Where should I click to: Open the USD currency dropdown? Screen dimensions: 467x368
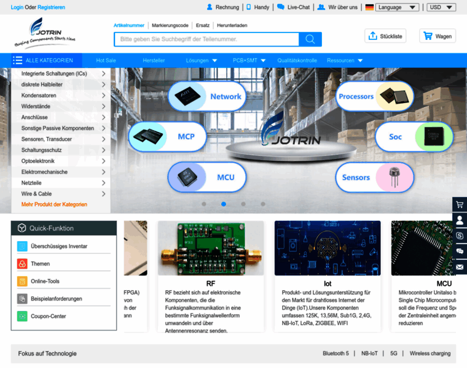coord(441,7)
